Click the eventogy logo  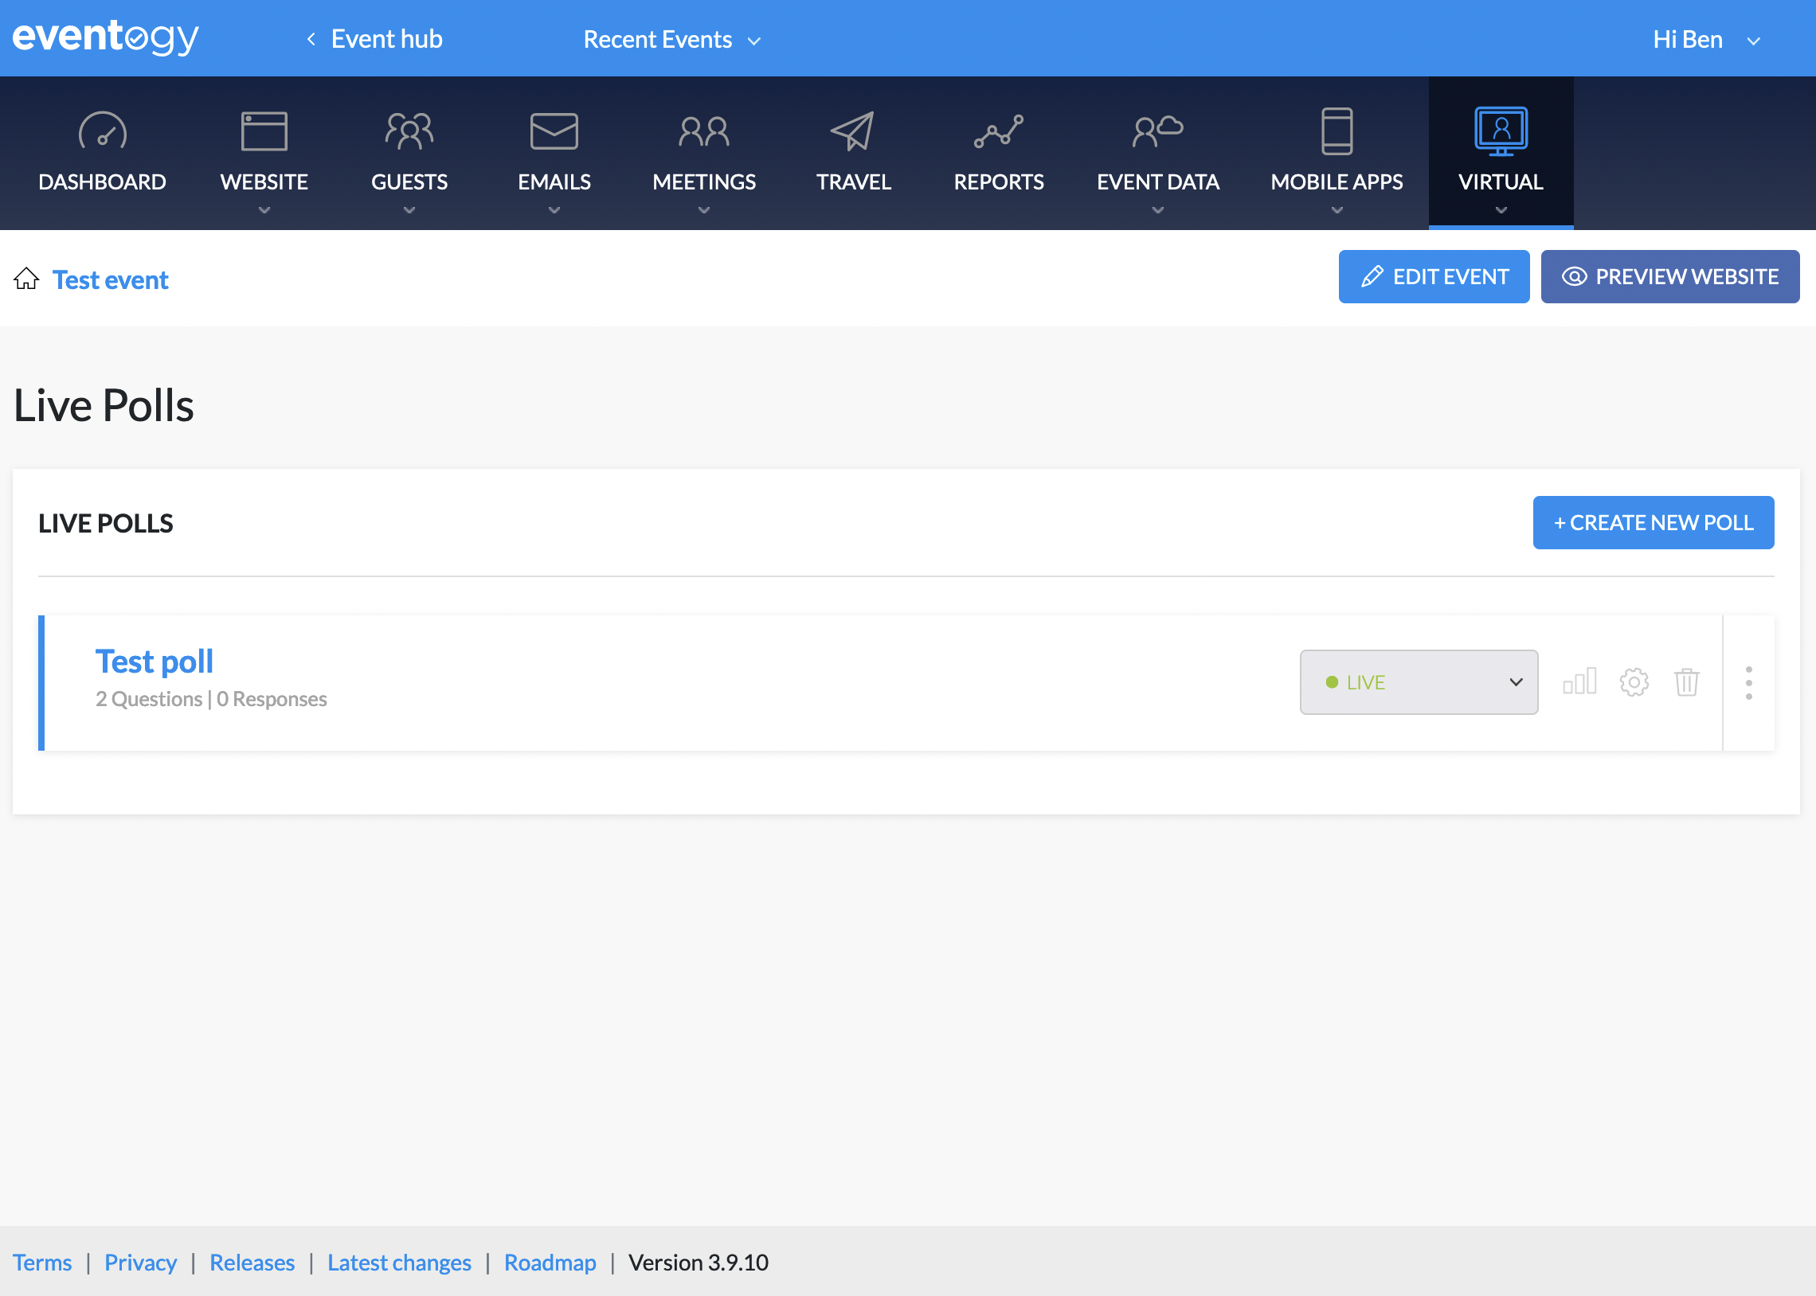(105, 37)
